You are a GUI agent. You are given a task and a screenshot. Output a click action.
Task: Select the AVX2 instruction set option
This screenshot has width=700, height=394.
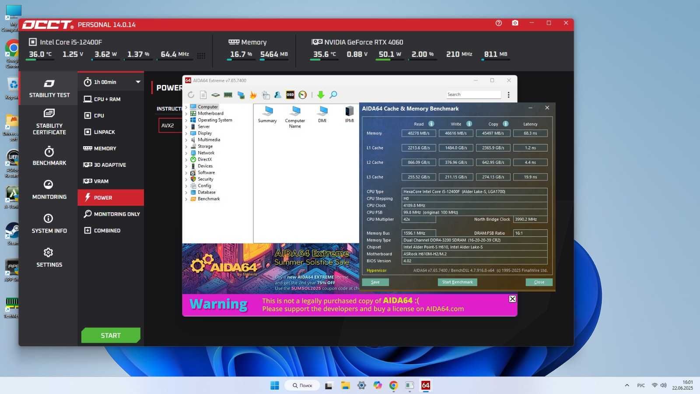tap(170, 125)
